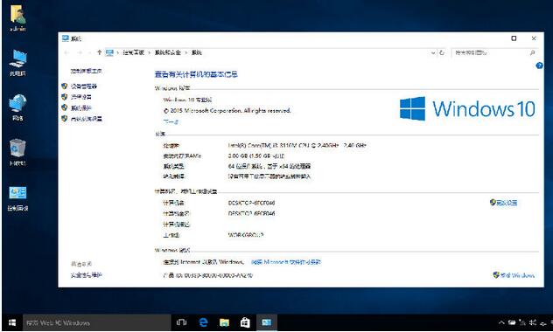This screenshot has height=332, width=553.
Task: Open the network tray icon
Action: 522,322
